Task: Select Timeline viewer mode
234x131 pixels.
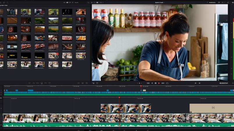Action: (97, 3)
